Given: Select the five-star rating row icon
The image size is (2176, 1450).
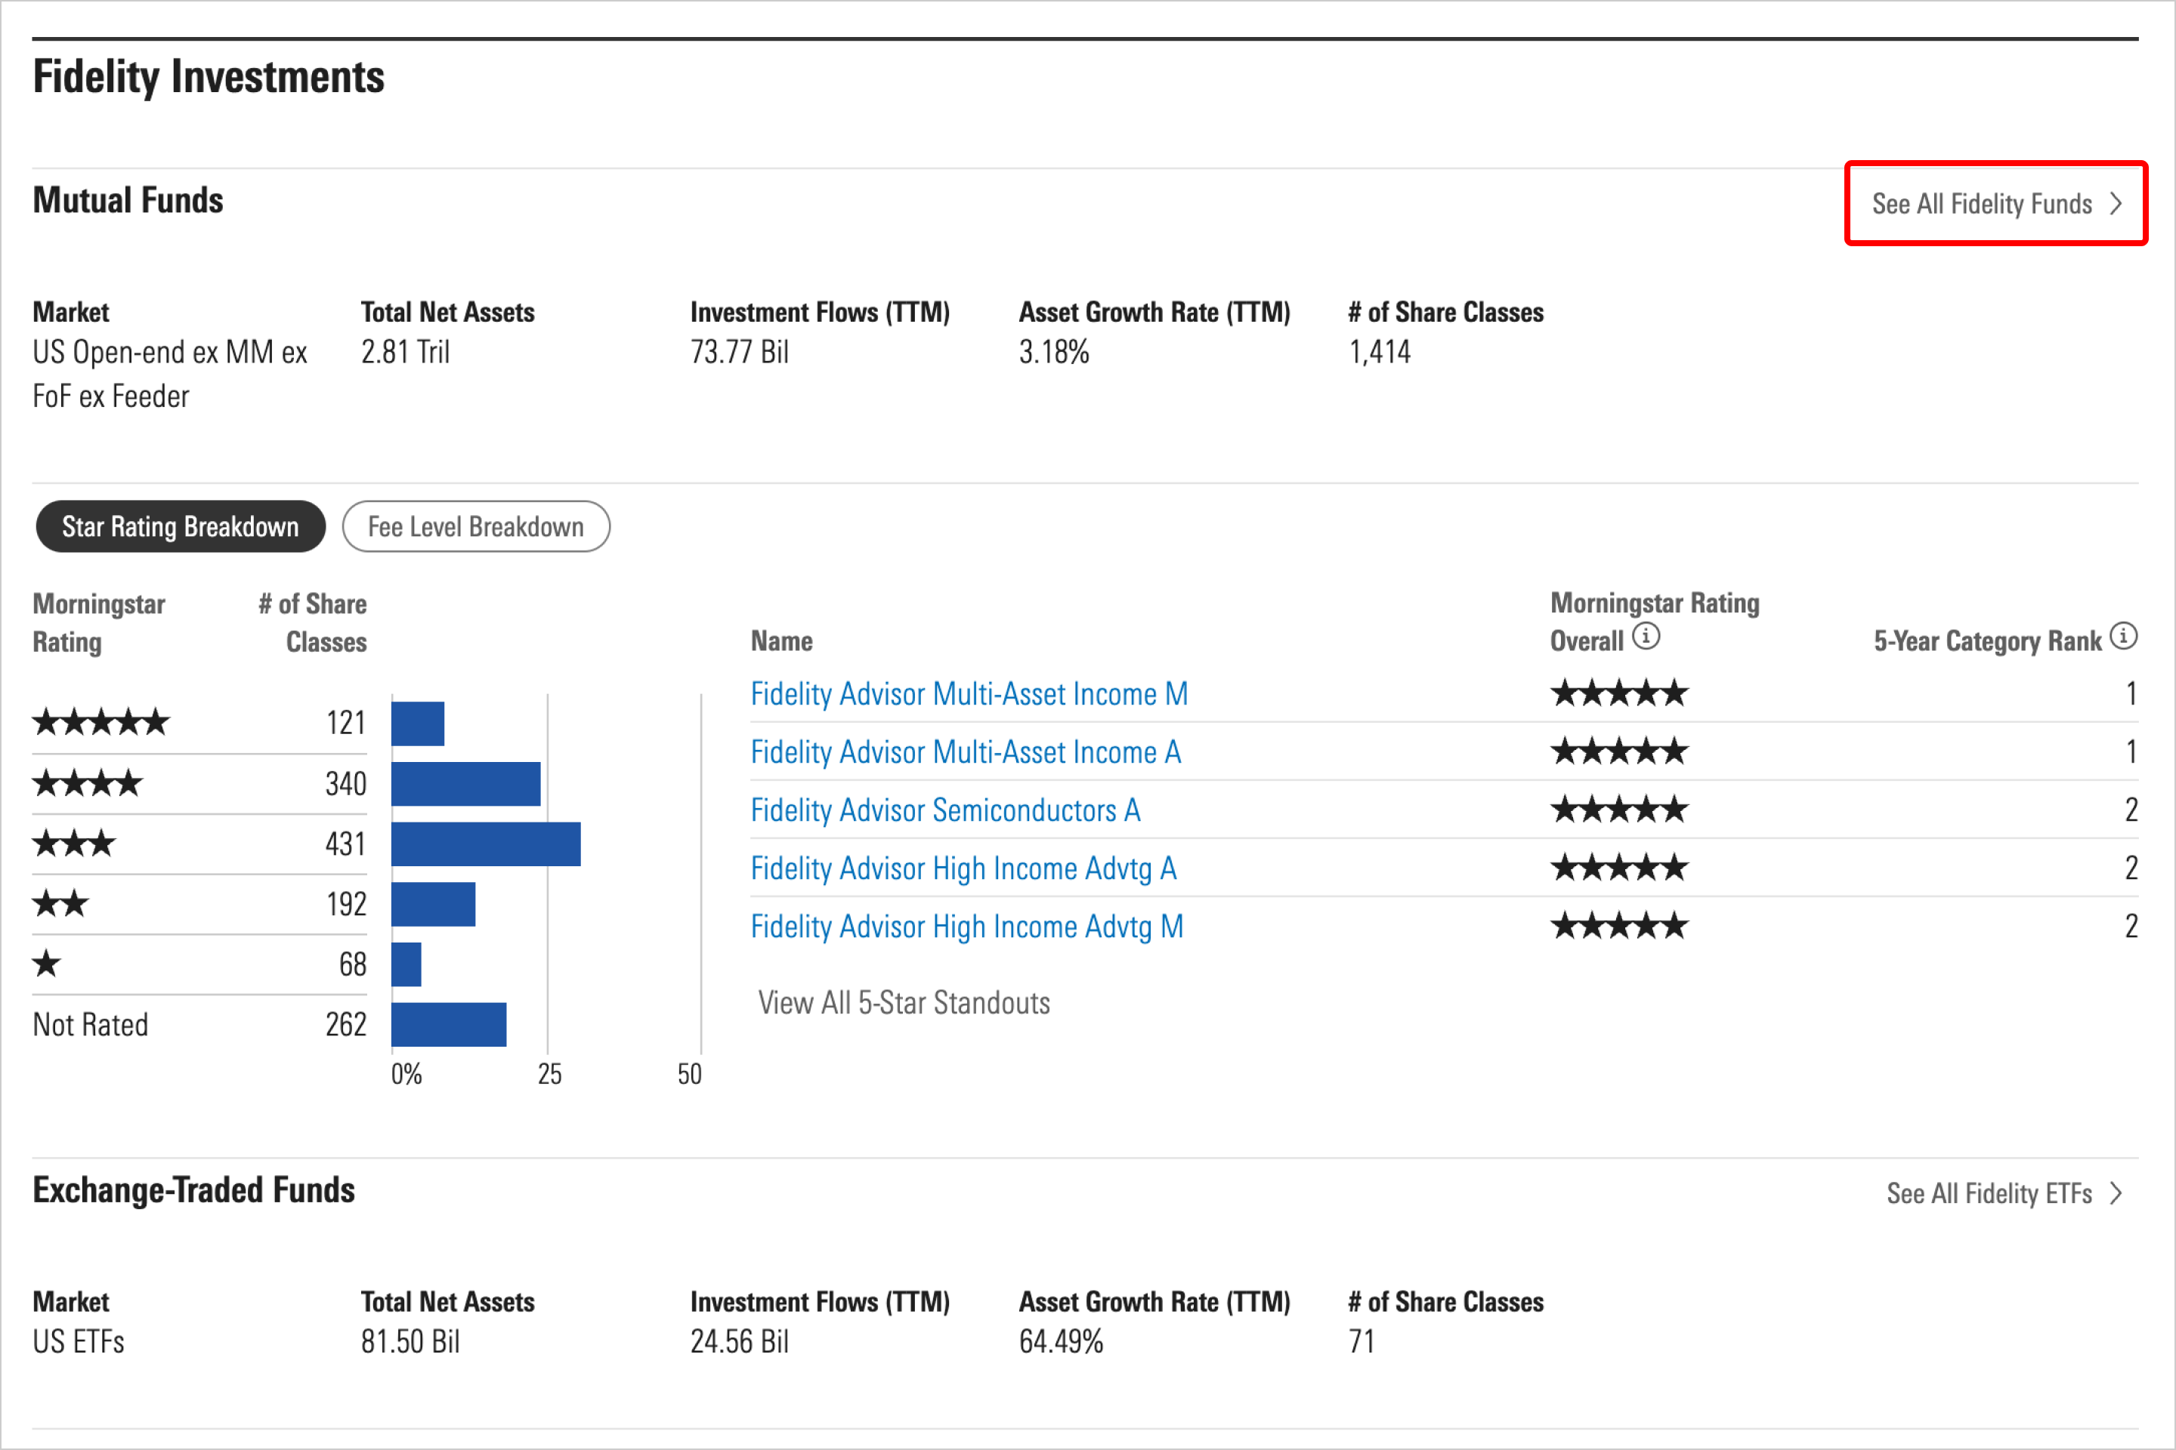Looking at the screenshot, I should pos(100,721).
